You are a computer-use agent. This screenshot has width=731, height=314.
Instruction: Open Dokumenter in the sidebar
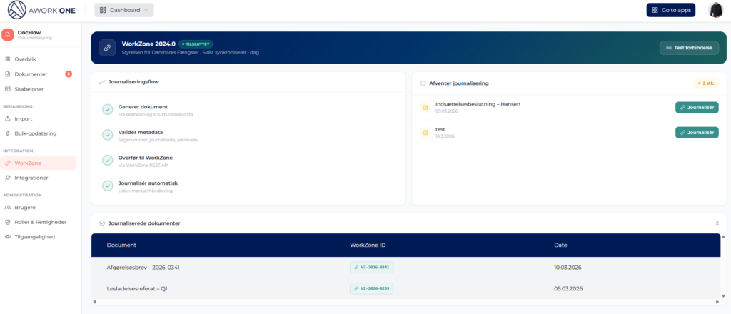point(31,74)
